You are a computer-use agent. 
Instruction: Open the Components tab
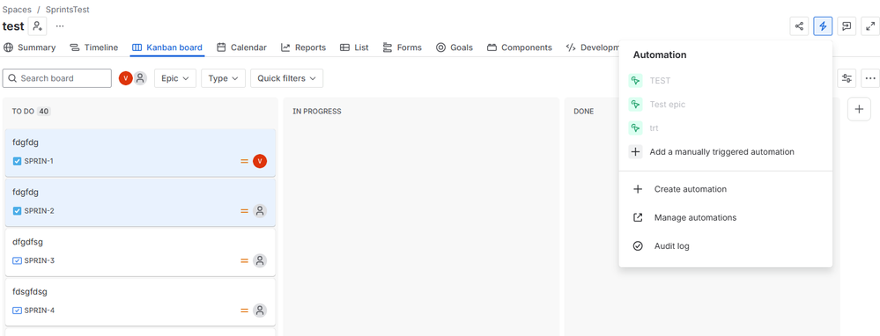pyautogui.click(x=520, y=47)
